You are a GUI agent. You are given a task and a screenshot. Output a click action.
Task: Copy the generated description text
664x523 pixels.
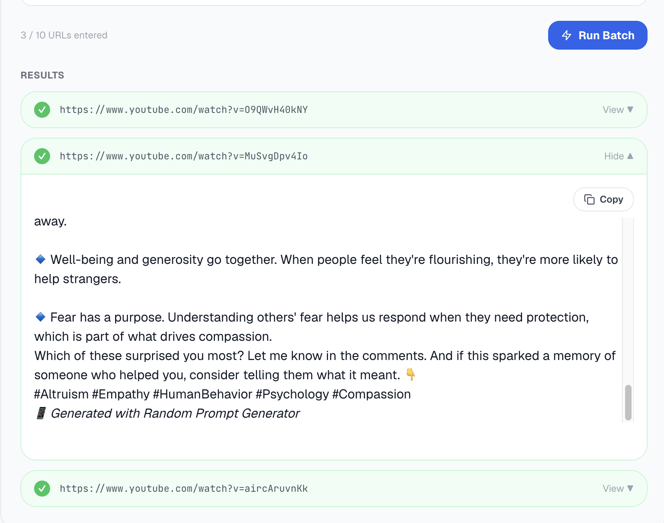[x=603, y=199]
